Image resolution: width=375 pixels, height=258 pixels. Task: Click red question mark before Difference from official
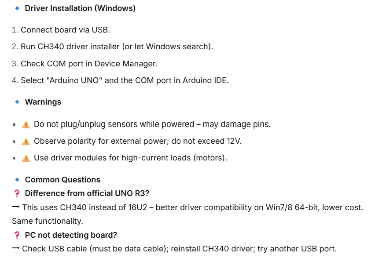(x=17, y=193)
